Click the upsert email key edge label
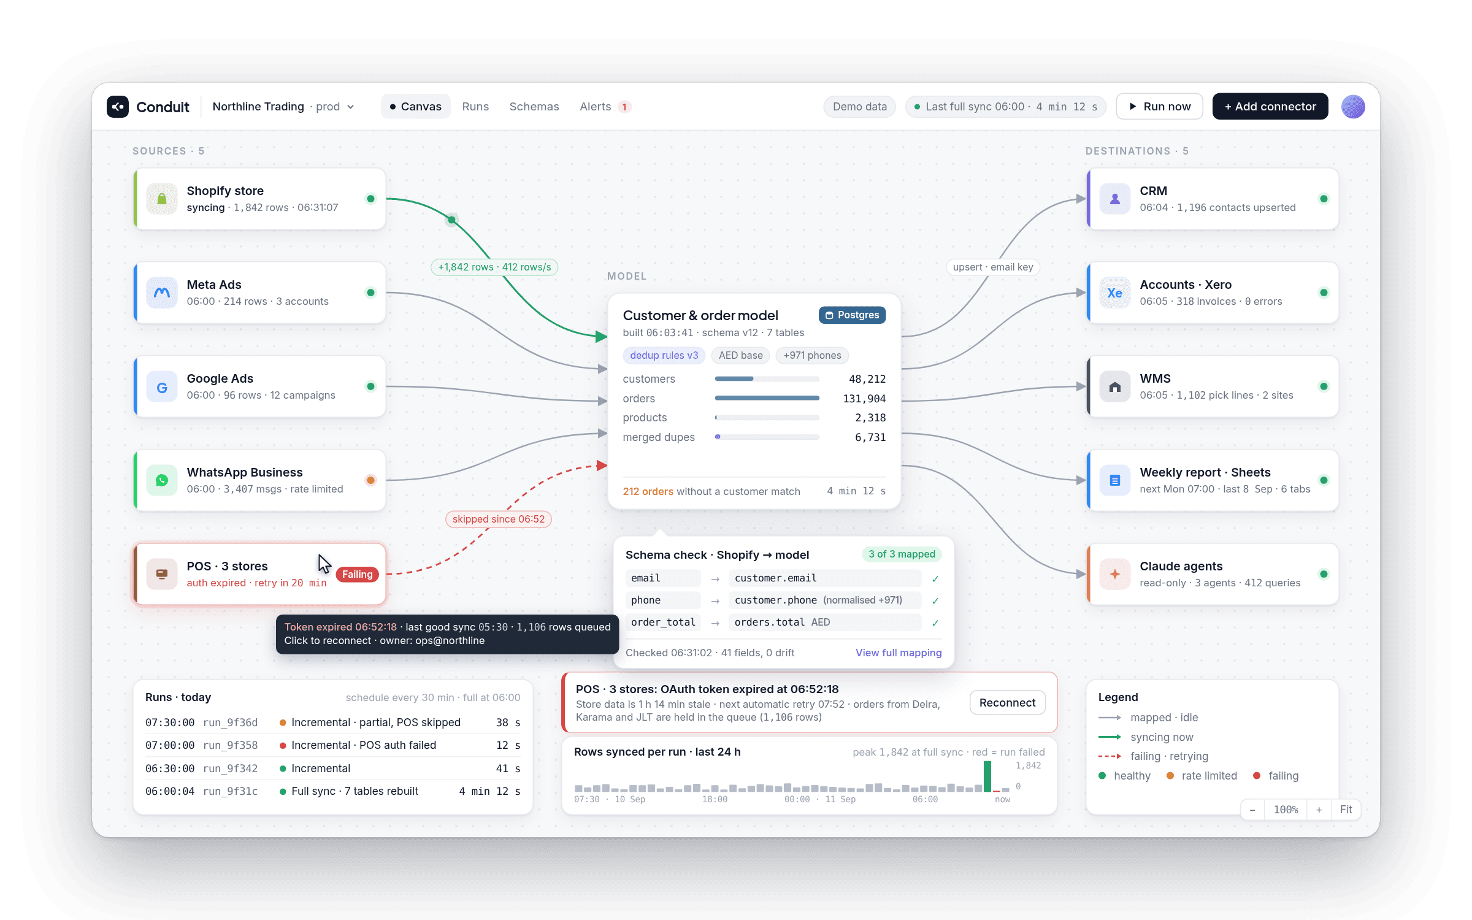 [x=993, y=267]
